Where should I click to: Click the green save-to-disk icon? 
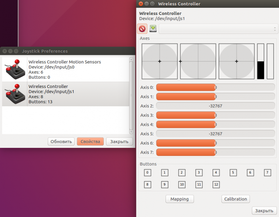coord(153,29)
